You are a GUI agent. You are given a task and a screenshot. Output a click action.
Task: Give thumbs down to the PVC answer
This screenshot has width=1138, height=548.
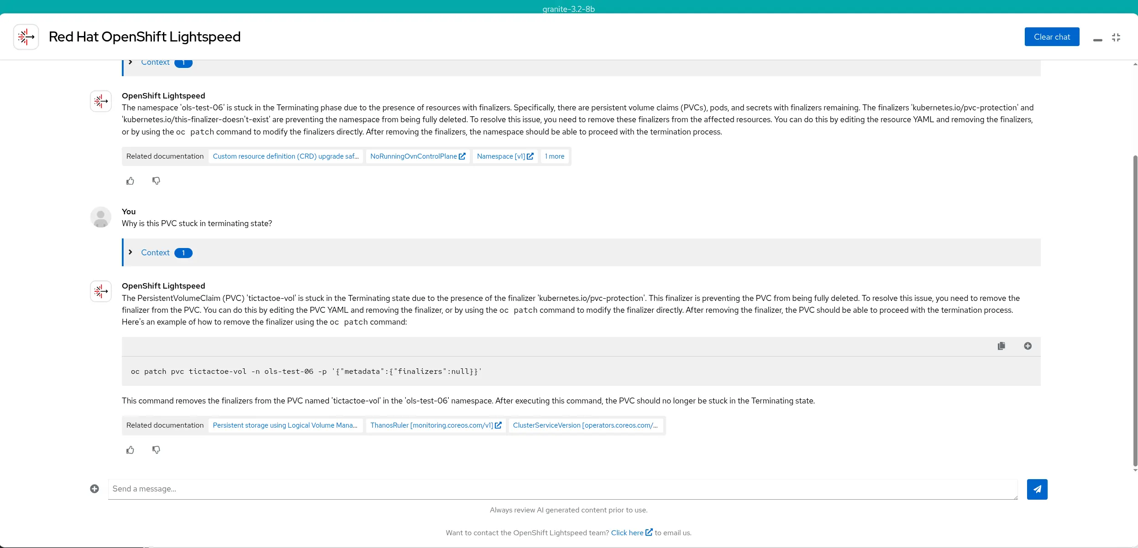(x=156, y=450)
